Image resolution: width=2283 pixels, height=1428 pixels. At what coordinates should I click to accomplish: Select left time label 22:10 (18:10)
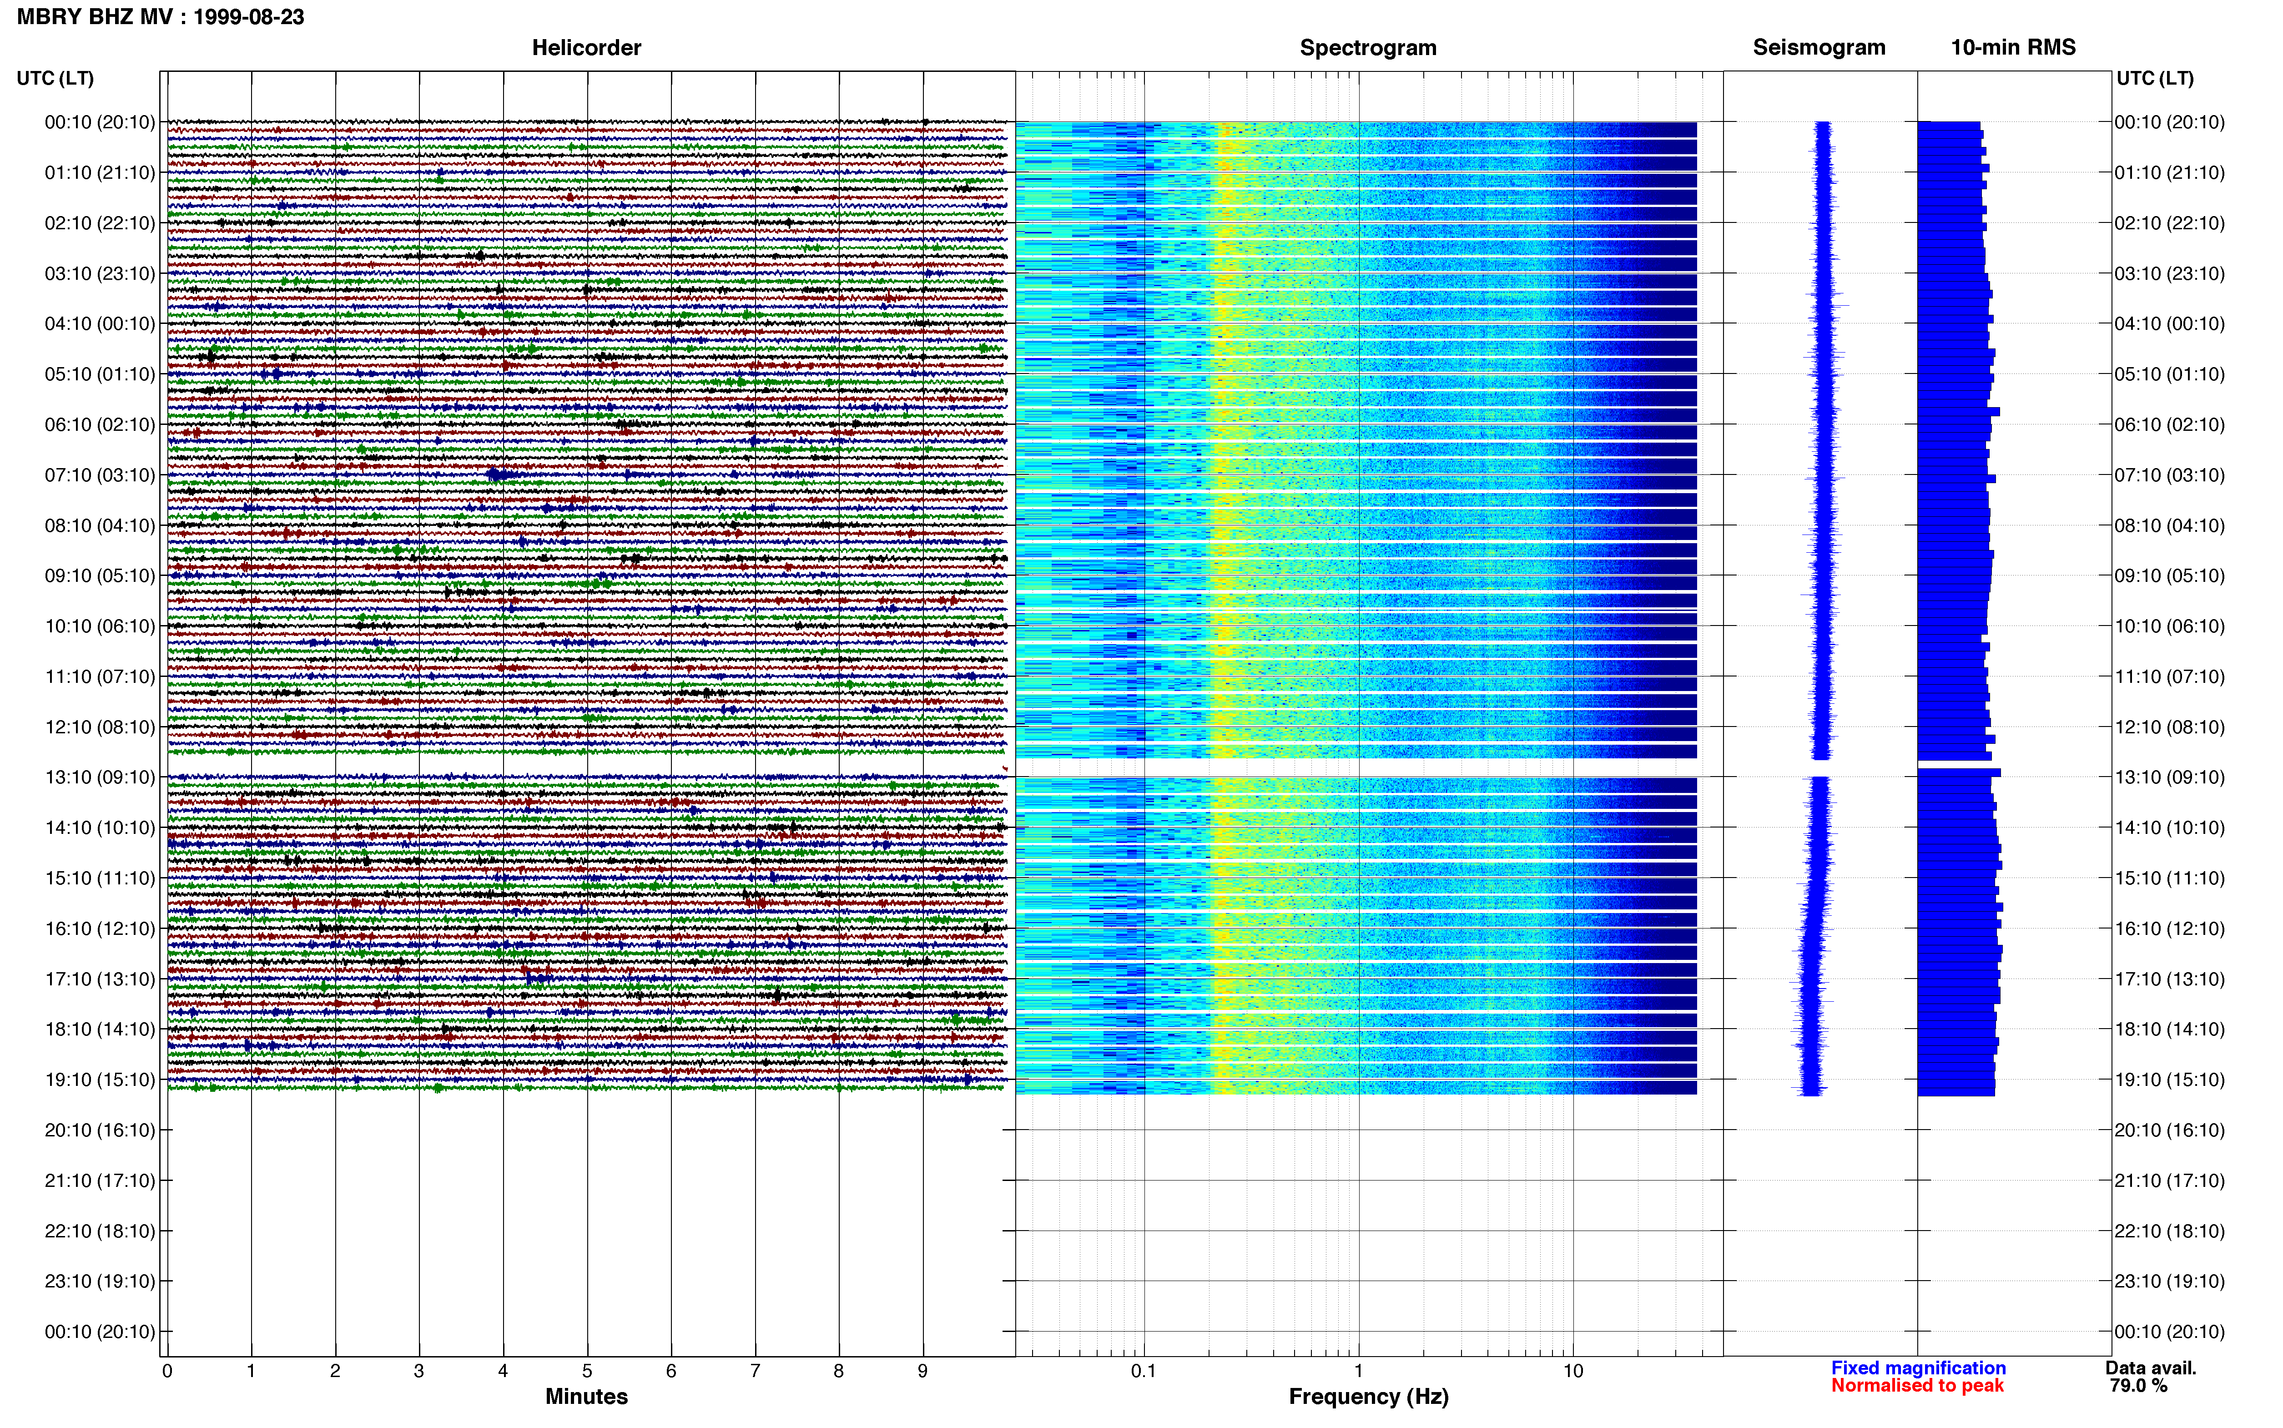pyautogui.click(x=100, y=1231)
